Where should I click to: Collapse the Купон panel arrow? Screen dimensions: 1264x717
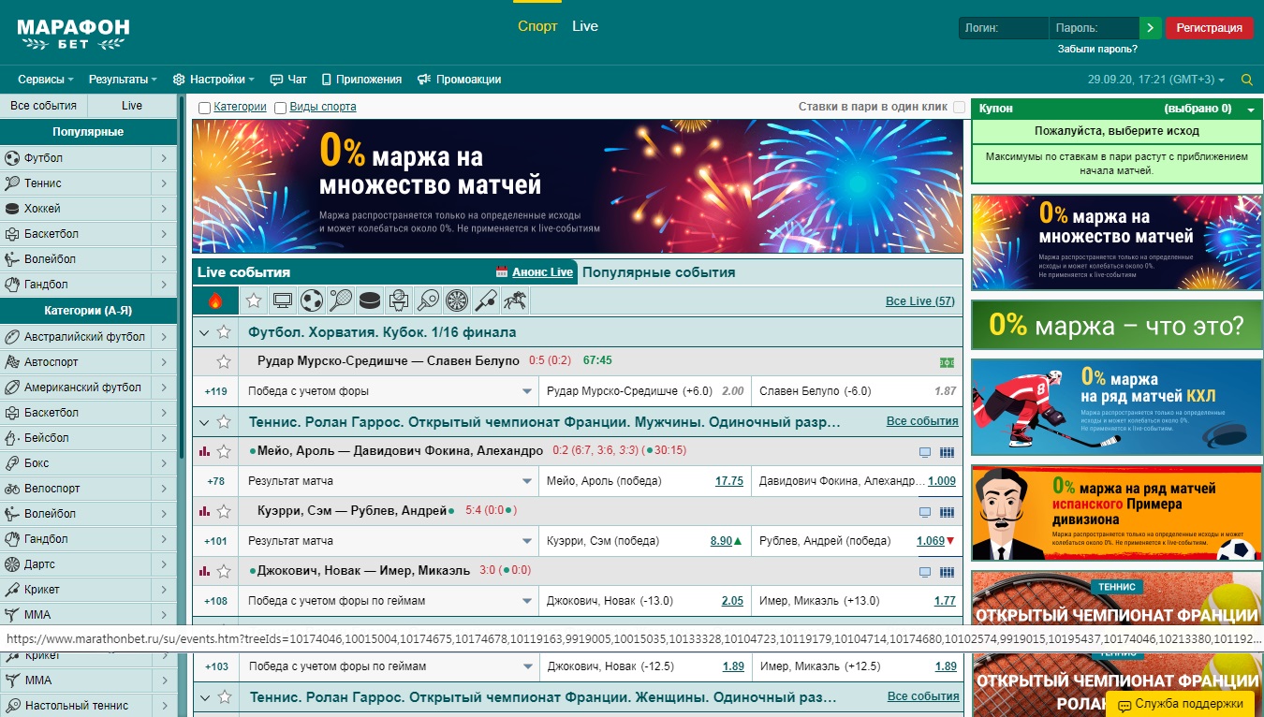click(x=1251, y=109)
